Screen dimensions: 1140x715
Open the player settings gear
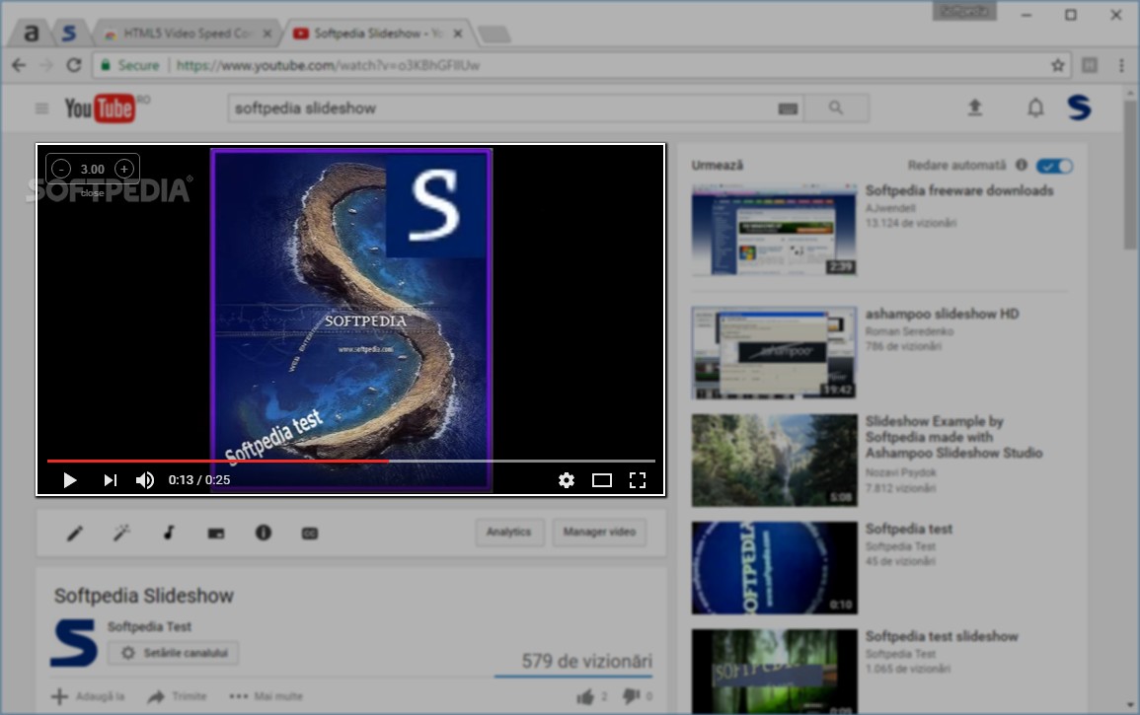[x=566, y=480]
